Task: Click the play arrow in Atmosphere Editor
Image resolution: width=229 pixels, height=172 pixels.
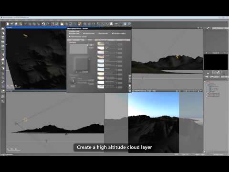Action: pyautogui.click(x=73, y=81)
